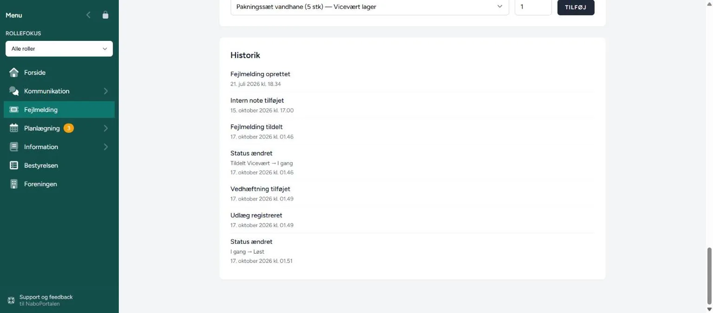Screen dimensions: 713x313
Task: Click the Information book icon
Action: coord(14,147)
